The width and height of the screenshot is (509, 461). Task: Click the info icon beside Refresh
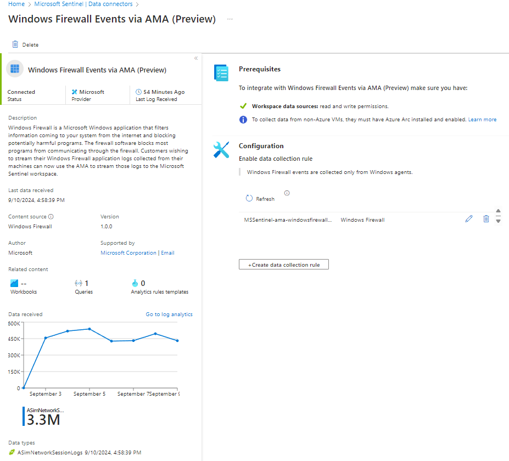tap(287, 193)
